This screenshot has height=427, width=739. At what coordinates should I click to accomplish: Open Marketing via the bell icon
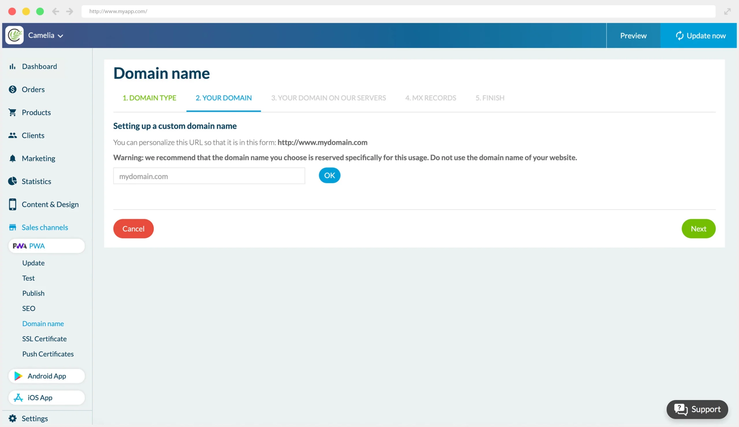pyautogui.click(x=12, y=158)
